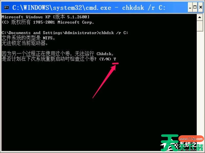Click the red arrow annotation
This screenshot has width=205, height=153.
(104, 81)
